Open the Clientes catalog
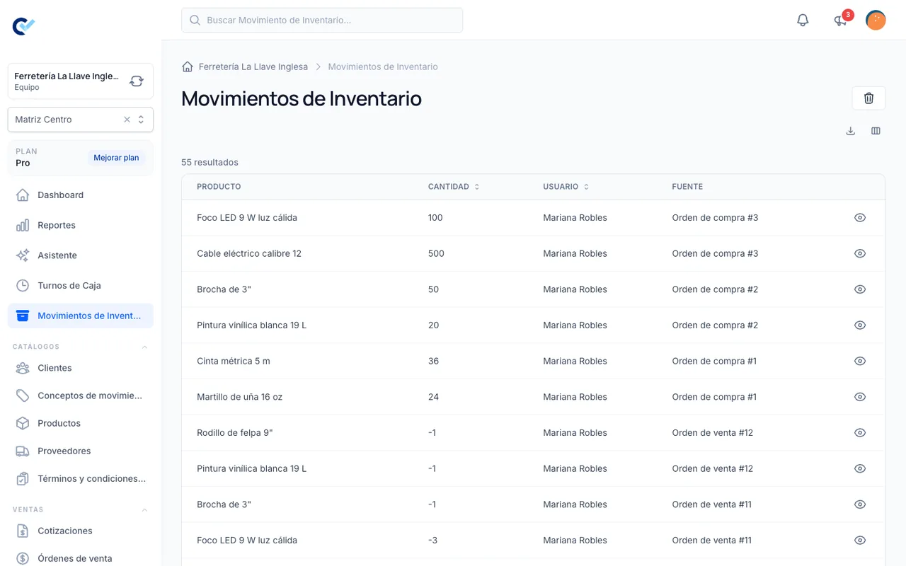906x566 pixels. [x=81, y=368]
